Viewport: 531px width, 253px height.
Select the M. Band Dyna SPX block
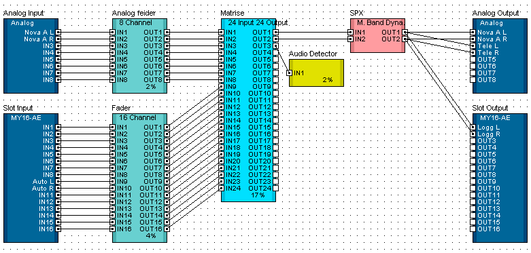pos(377,36)
